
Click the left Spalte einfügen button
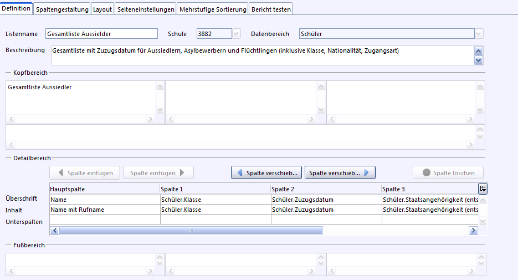click(85, 173)
